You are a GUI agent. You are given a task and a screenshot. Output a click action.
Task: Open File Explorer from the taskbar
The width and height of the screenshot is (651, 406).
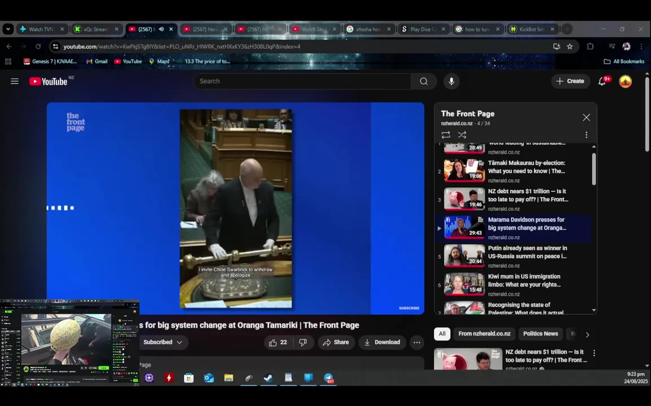(228, 378)
